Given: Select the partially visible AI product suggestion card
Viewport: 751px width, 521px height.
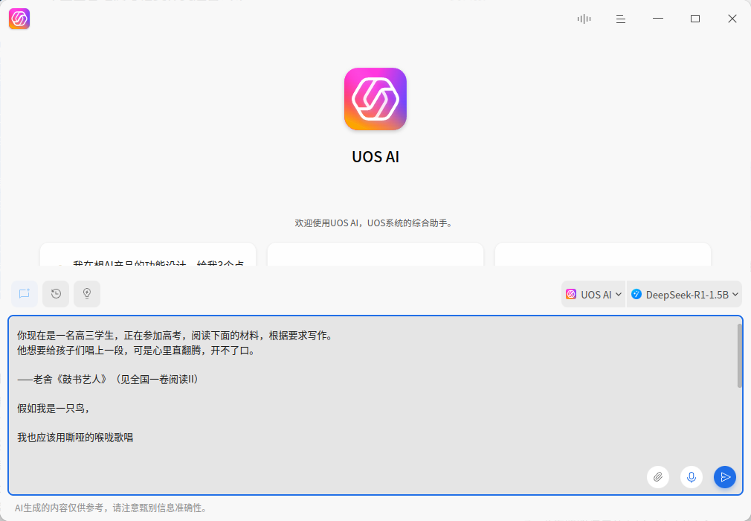Looking at the screenshot, I should (x=148, y=255).
